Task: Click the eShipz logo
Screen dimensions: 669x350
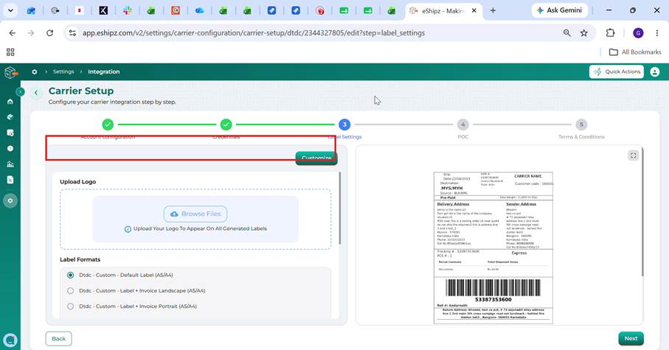Action: tap(11, 72)
